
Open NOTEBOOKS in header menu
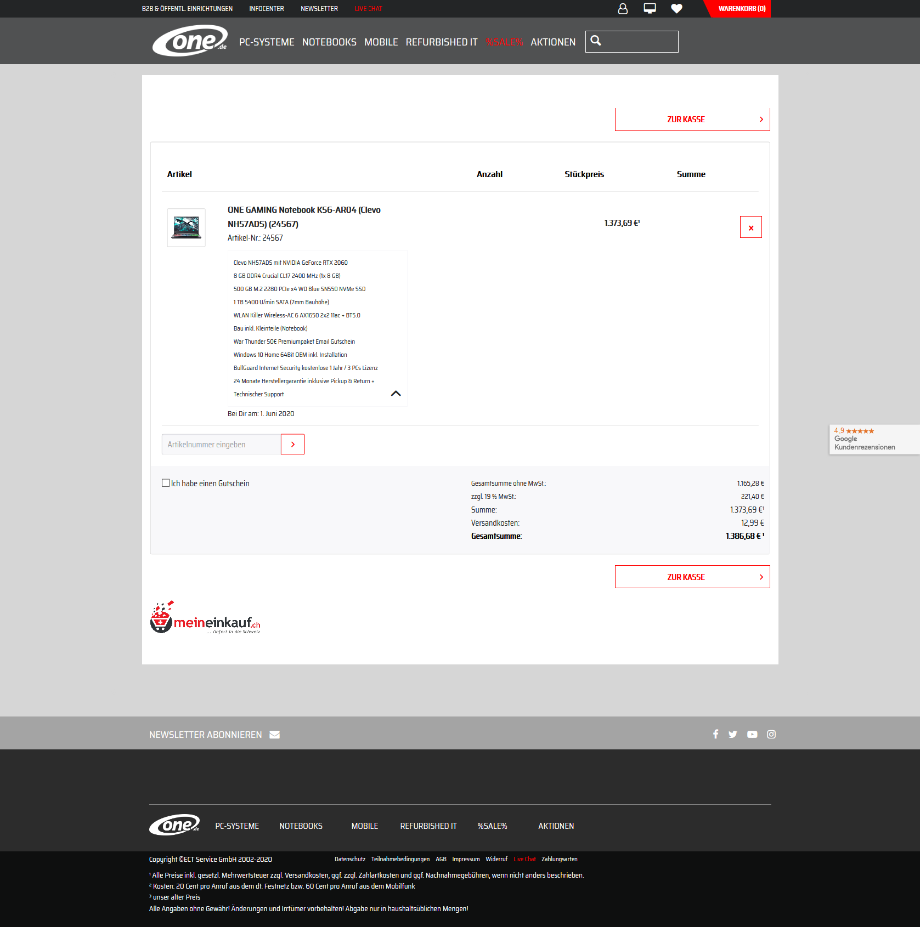329,42
